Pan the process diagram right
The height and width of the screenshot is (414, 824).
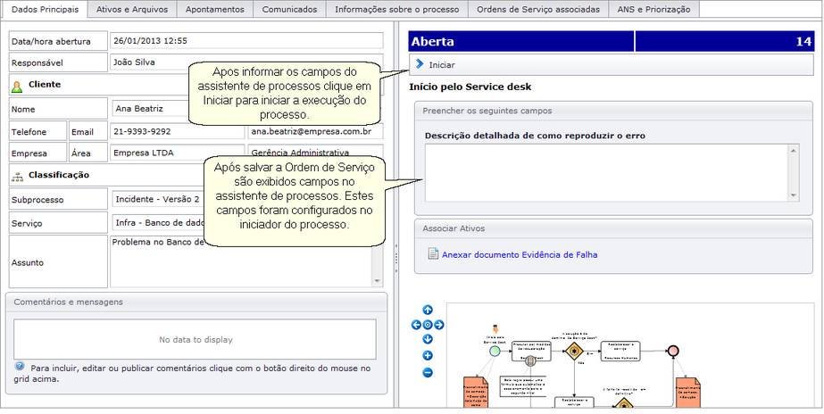coord(439,325)
